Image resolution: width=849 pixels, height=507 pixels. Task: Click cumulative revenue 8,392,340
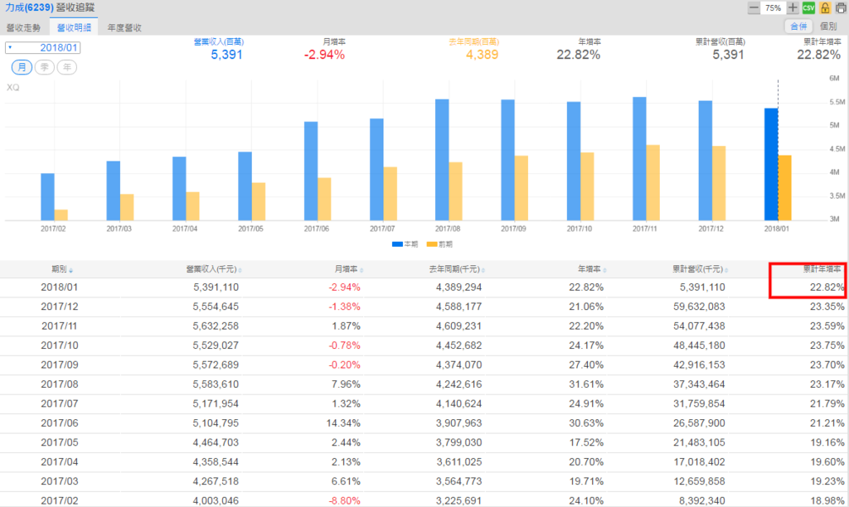pos(701,501)
